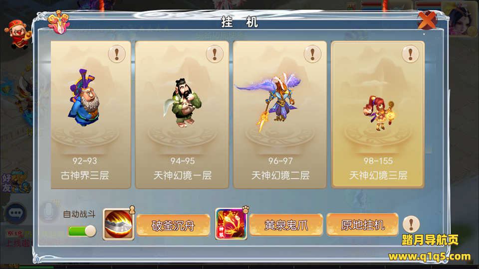Toggle the 自动战斗 switch
Image resolution: width=479 pixels, height=269 pixels.
82,231
